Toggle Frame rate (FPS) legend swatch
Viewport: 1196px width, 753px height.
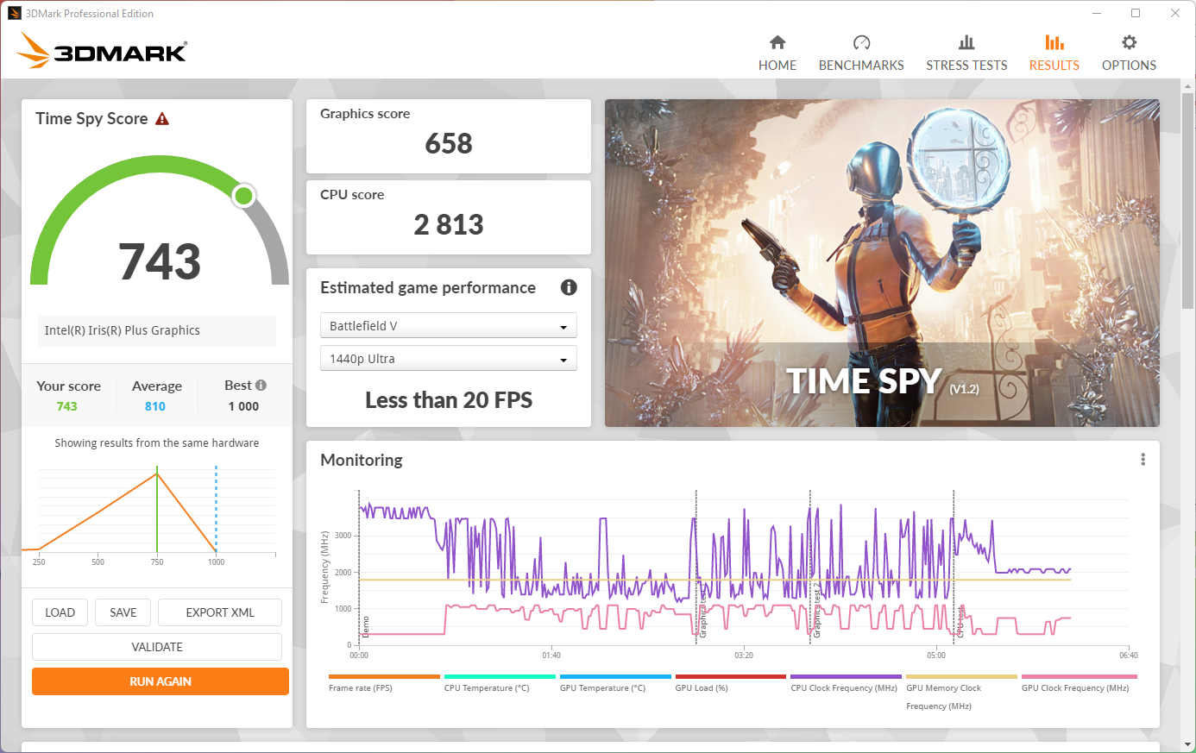(x=384, y=677)
